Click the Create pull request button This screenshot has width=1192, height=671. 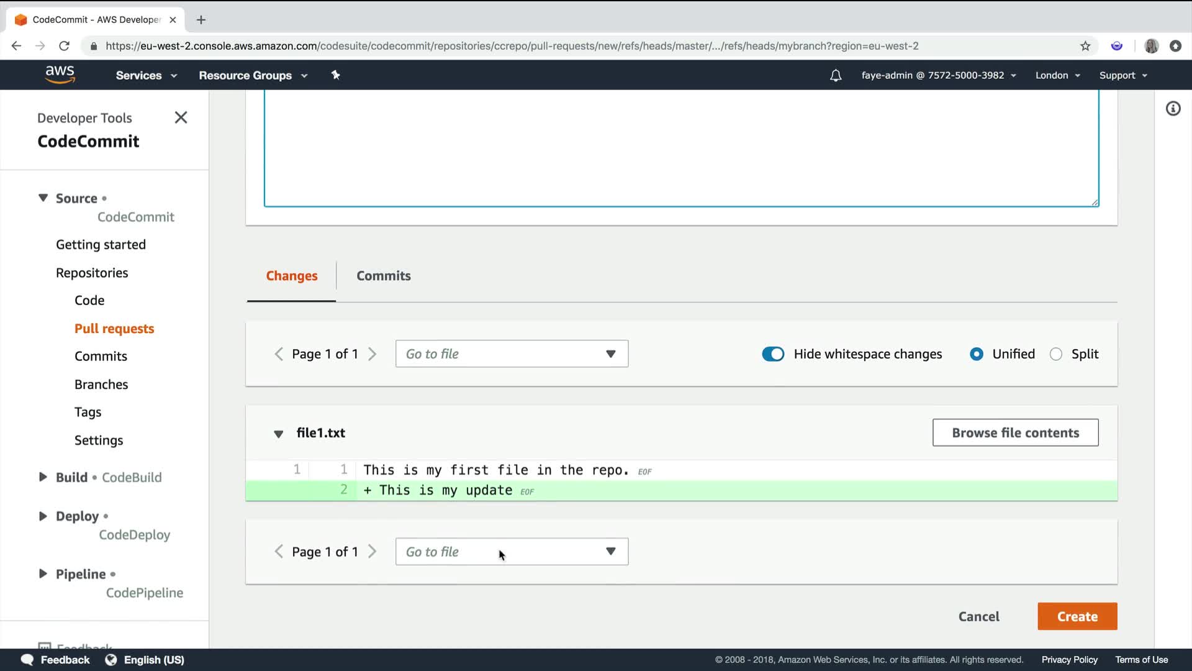click(x=1077, y=616)
